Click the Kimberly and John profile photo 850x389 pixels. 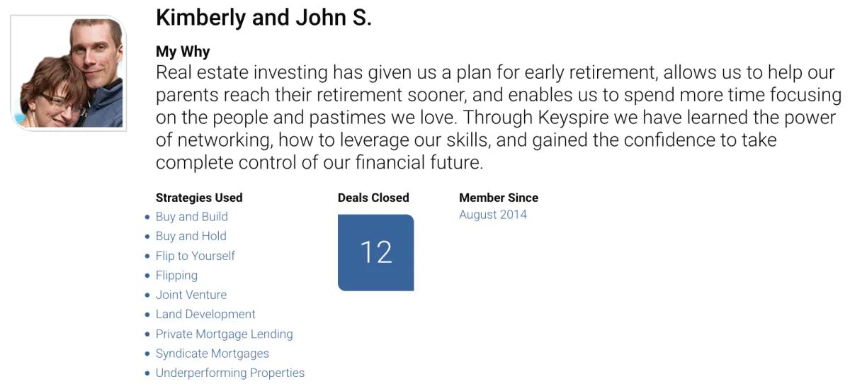69,74
